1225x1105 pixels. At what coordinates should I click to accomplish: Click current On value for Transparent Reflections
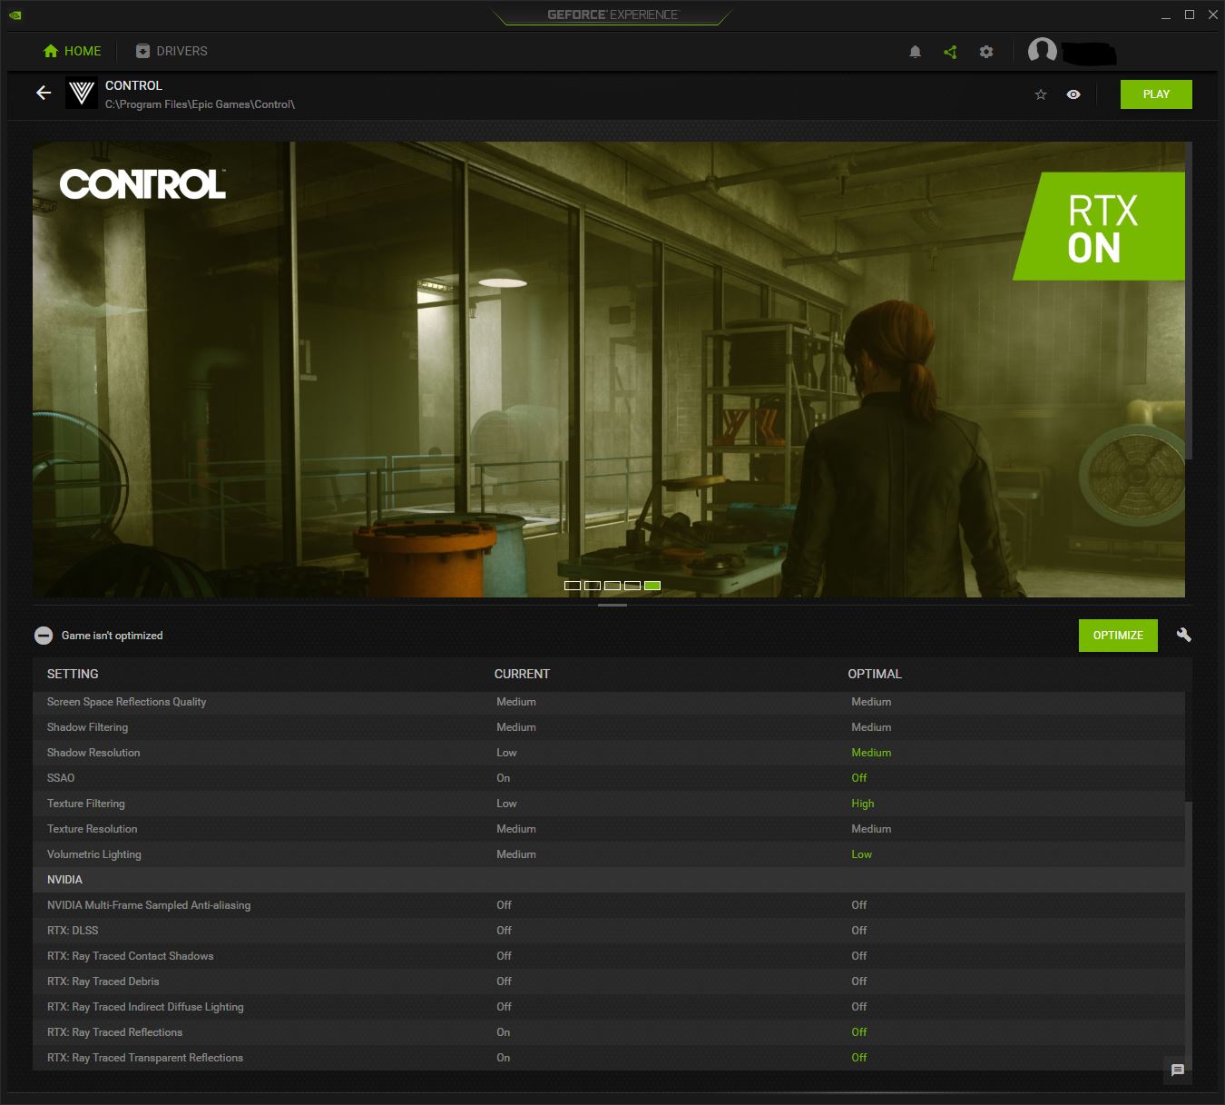tap(504, 1058)
